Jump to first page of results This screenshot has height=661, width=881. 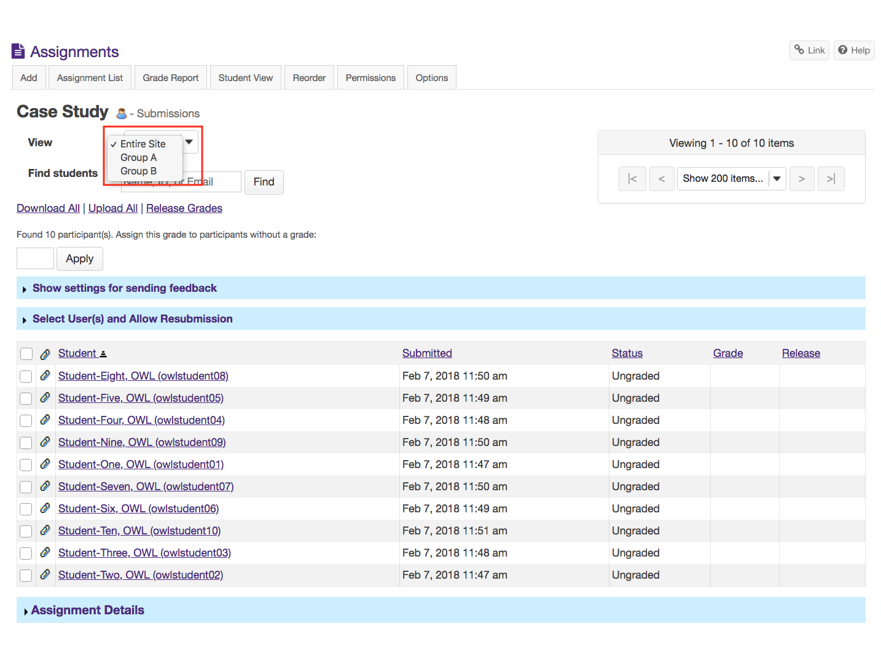click(x=632, y=179)
